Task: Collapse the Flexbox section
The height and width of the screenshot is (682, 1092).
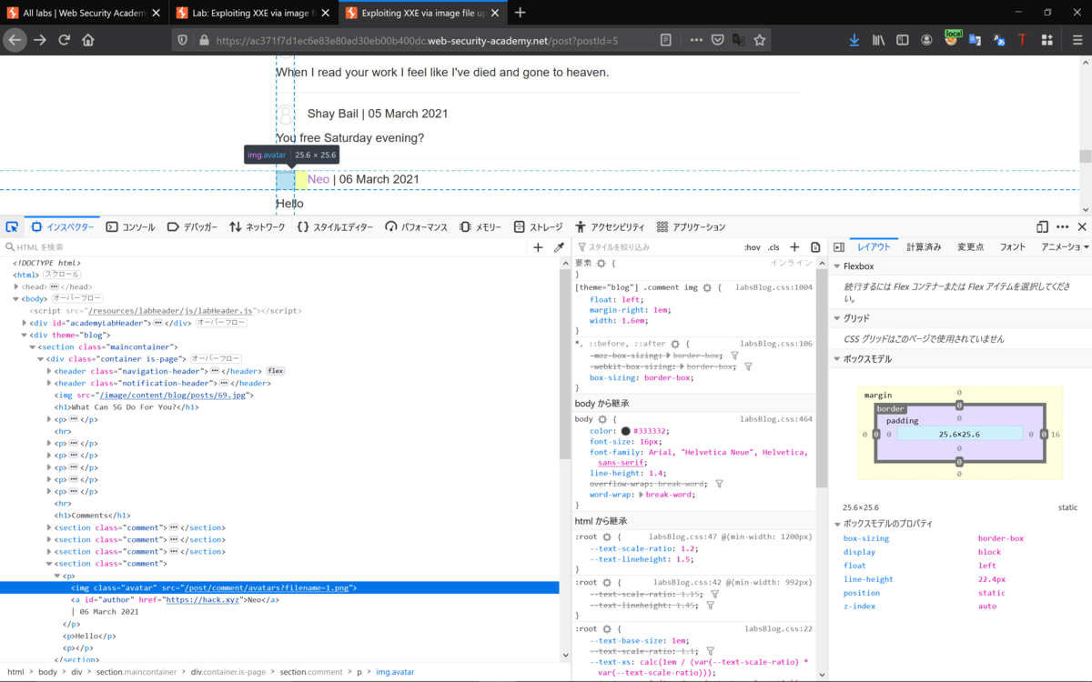Action: click(x=837, y=266)
